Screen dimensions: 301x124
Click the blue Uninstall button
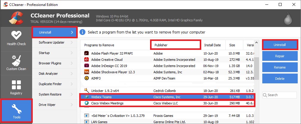click(280, 45)
